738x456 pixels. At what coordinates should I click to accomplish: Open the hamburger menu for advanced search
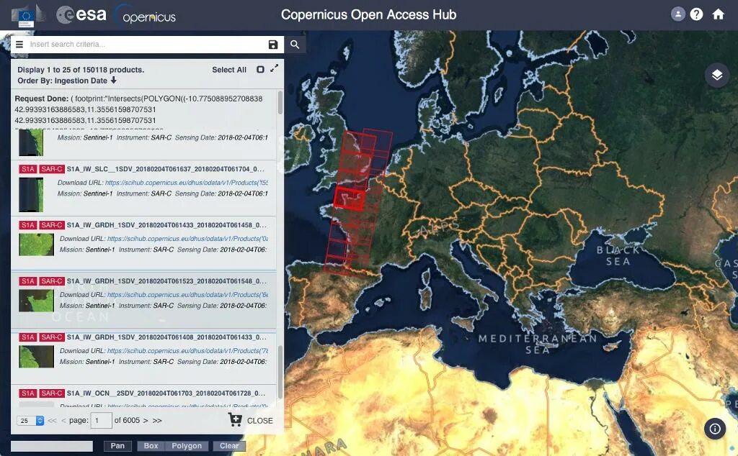pos(19,44)
